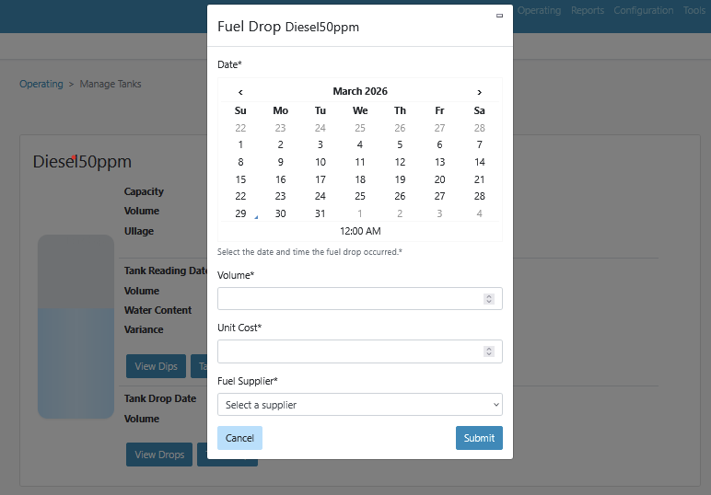
Task: Select March 9 in calendar
Action: (x=280, y=162)
